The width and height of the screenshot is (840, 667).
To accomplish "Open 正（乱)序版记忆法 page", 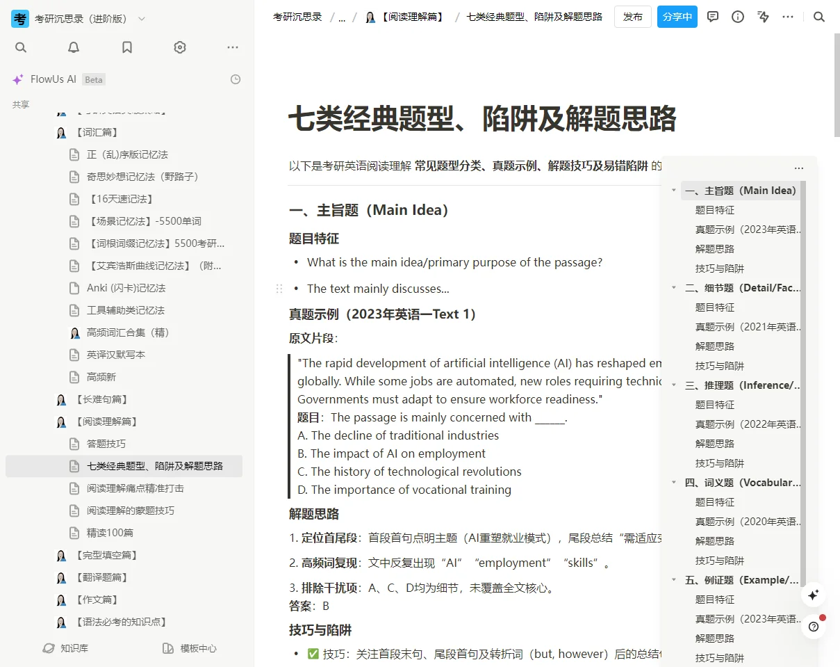I will 124,154.
